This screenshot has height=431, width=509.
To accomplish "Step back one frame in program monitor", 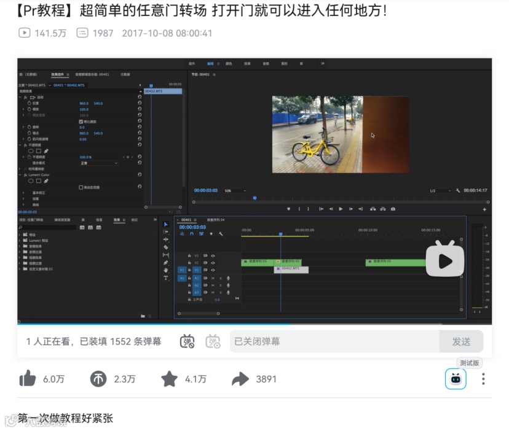I will coord(331,209).
